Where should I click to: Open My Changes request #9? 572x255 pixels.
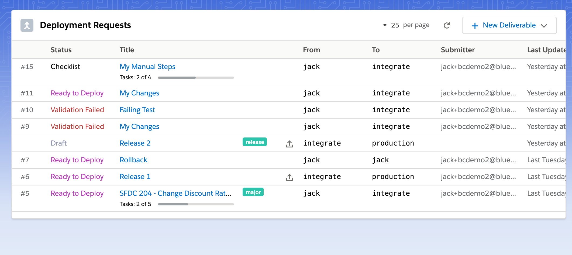(139, 126)
